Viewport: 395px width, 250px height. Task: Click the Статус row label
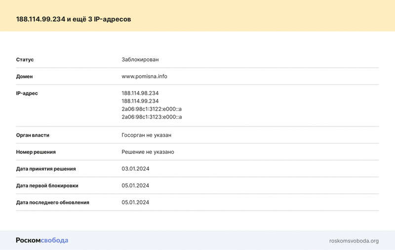click(25, 60)
